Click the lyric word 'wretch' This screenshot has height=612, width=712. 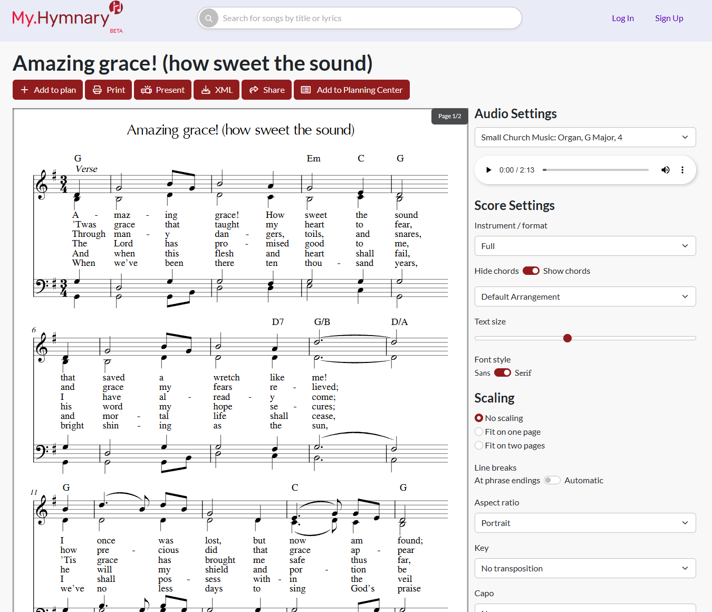[226, 377]
